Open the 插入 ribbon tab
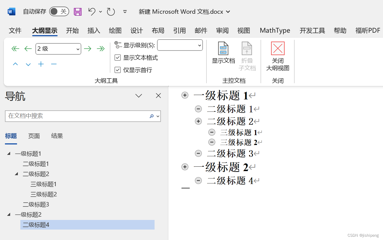Screen dimensions: 383x240 pyautogui.click(x=94, y=30)
